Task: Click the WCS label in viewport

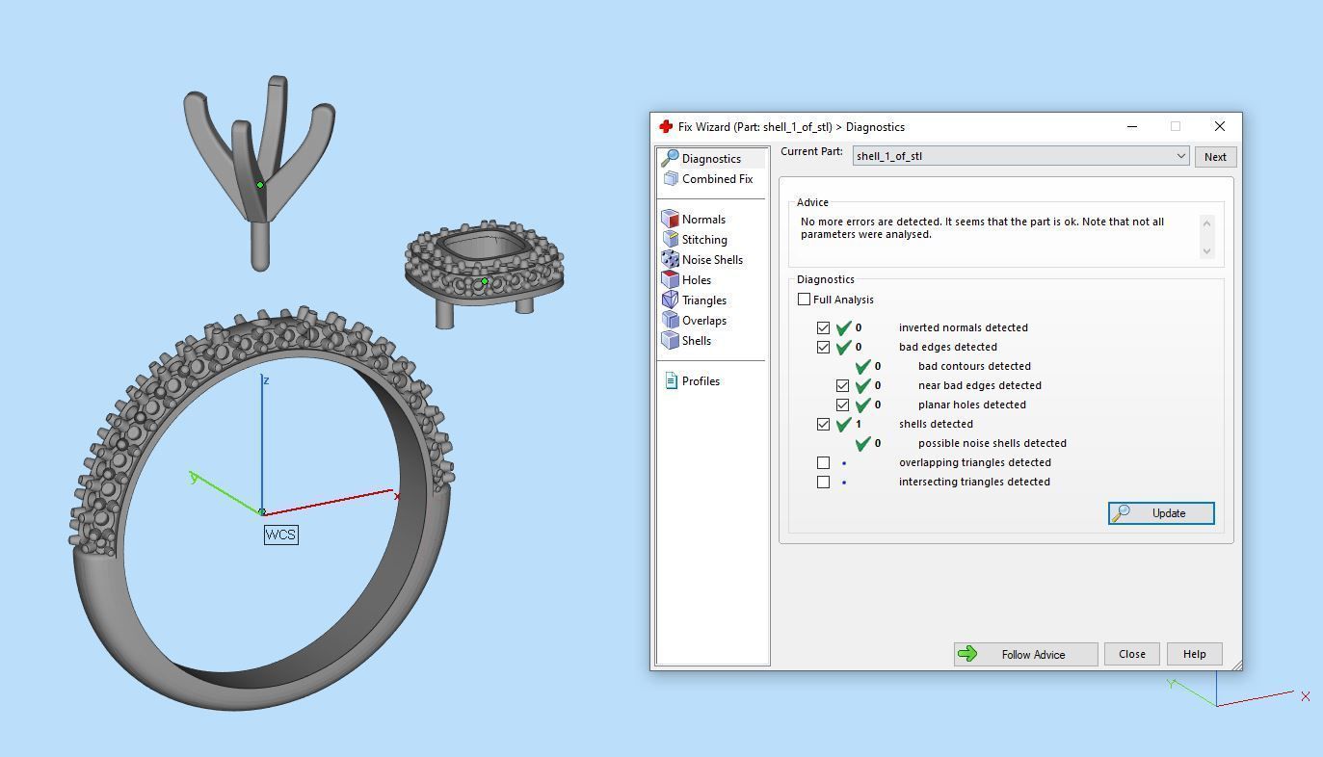Action: point(281,535)
